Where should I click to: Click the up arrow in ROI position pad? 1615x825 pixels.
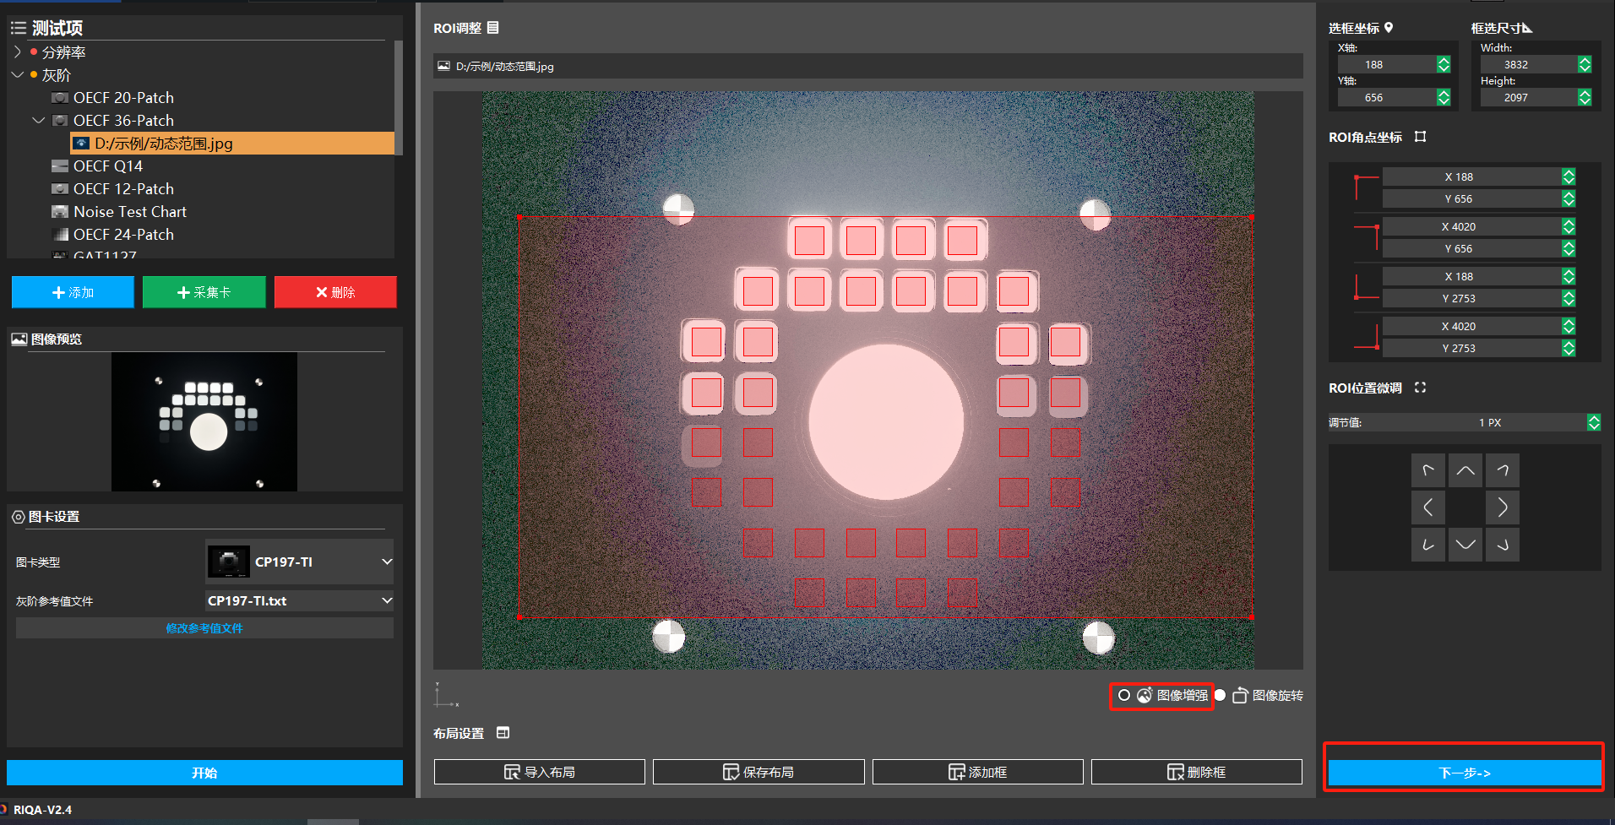click(1465, 470)
